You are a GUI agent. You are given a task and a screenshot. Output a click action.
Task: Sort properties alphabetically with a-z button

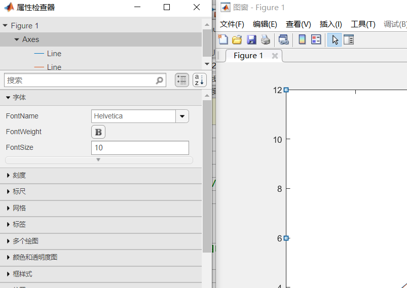[200, 80]
